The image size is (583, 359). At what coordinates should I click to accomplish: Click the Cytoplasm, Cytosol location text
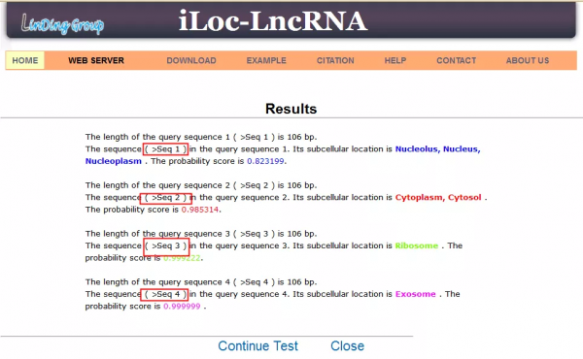(x=438, y=198)
